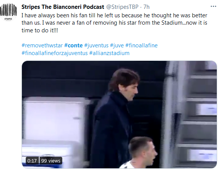Open the #juventus hashtag
Screen dimensions: 221x171
(x=96, y=45)
